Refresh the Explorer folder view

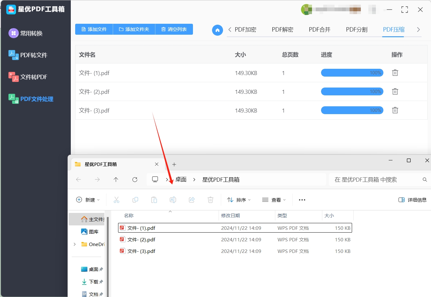point(135,179)
